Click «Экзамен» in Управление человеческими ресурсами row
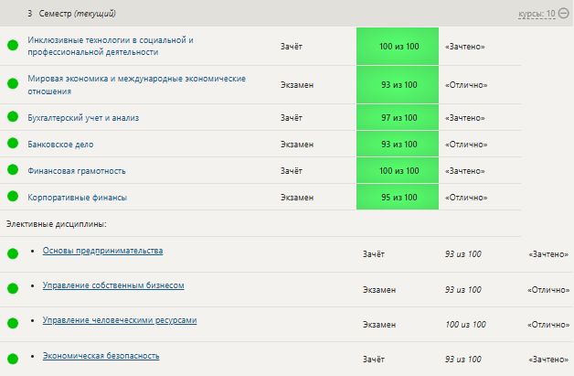Viewport: 574px width, 376px height. pyautogui.click(x=379, y=325)
